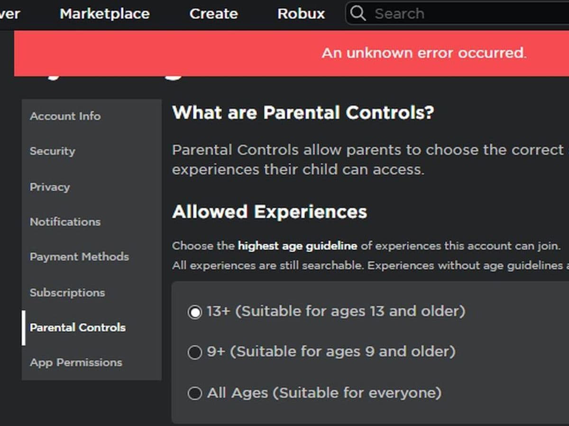The height and width of the screenshot is (426, 569).
Task: Open Account Info settings
Action: (65, 116)
